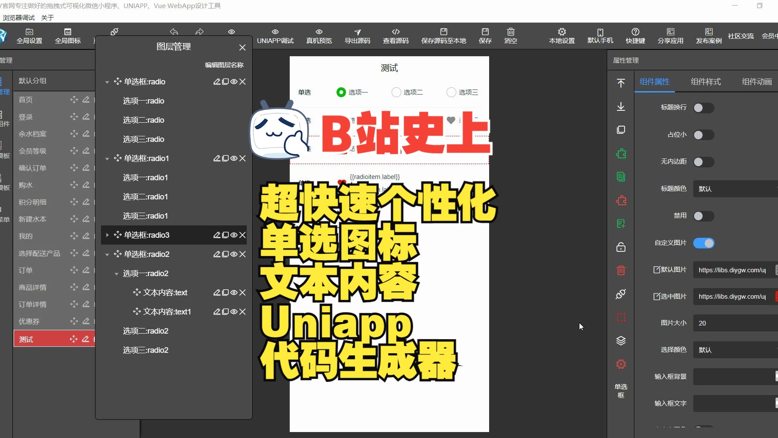Click the 发布案例 publish case icon
The height and width of the screenshot is (438, 778).
(709, 35)
